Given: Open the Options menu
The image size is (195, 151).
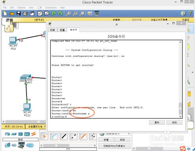Looking at the screenshot, I should [21, 7].
